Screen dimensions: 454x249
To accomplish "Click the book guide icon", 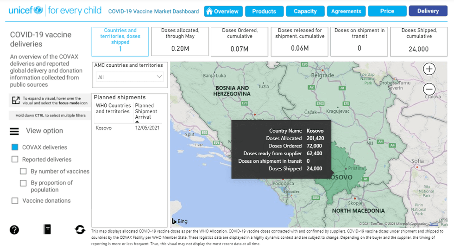I will click(47, 229).
